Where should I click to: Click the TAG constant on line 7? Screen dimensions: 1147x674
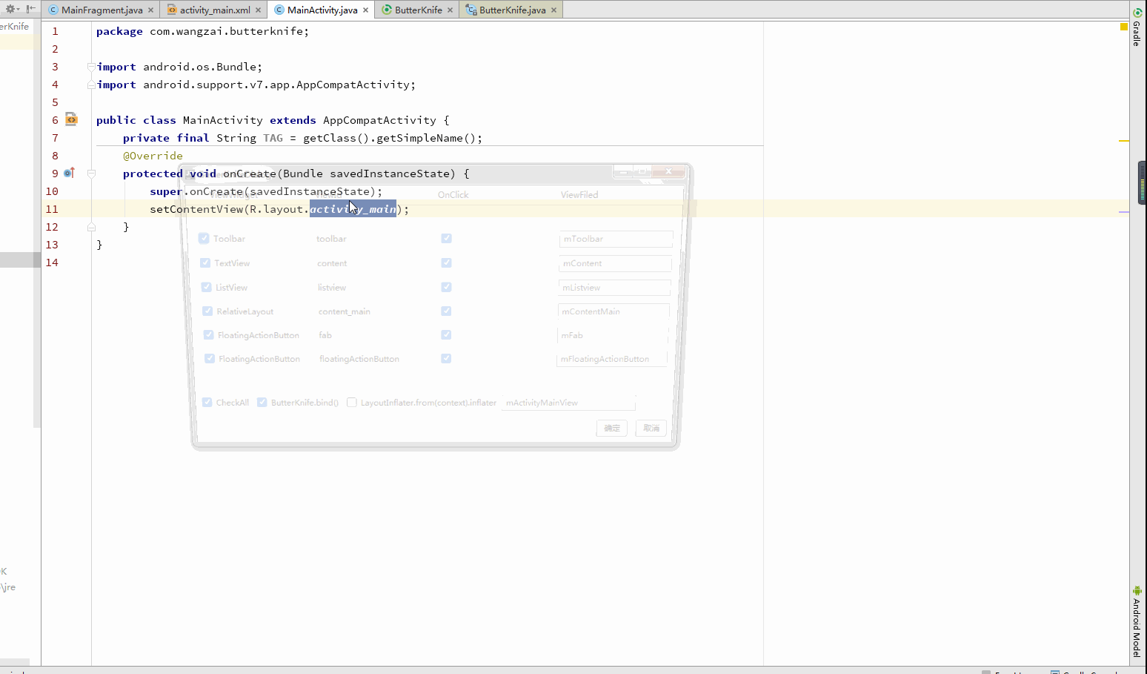tap(273, 138)
